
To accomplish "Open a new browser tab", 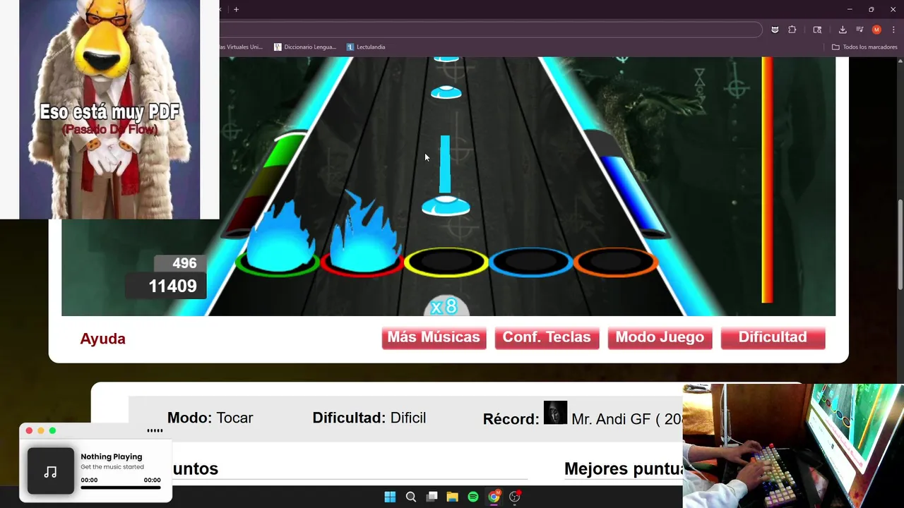I will coord(236,9).
